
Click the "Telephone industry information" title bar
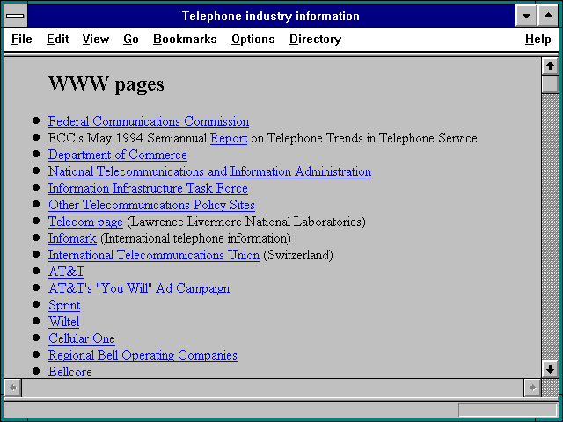271,16
